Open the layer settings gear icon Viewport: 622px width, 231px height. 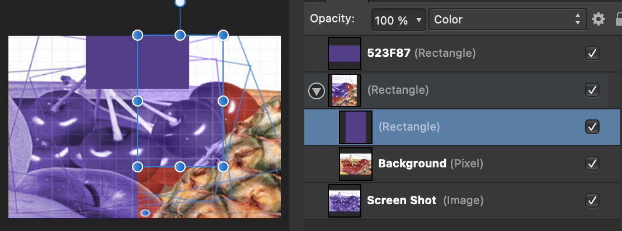coord(598,19)
